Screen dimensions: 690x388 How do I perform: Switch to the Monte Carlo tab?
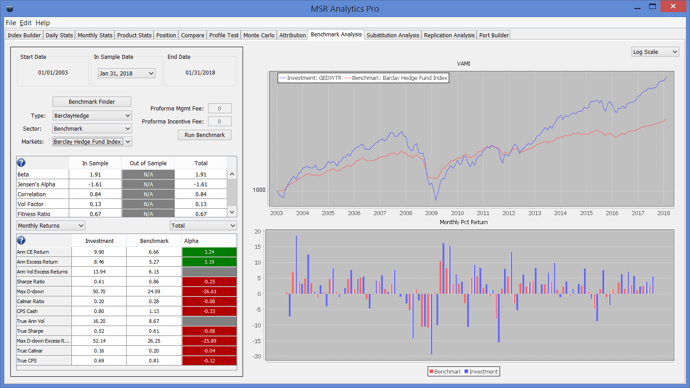(x=259, y=35)
